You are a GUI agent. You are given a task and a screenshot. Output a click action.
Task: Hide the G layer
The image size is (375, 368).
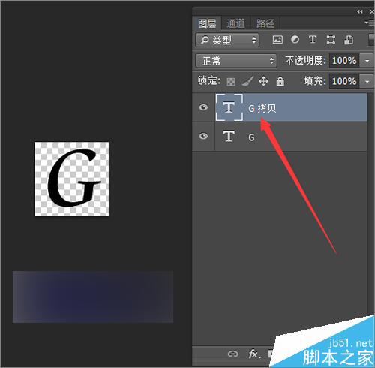(x=203, y=136)
